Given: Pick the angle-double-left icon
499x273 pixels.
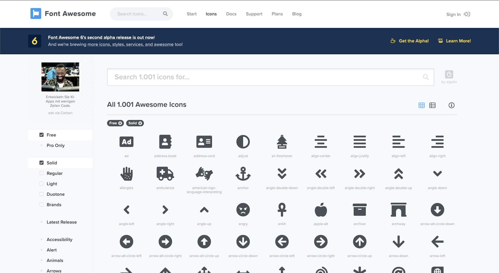Looking at the screenshot, I should coord(321,174).
